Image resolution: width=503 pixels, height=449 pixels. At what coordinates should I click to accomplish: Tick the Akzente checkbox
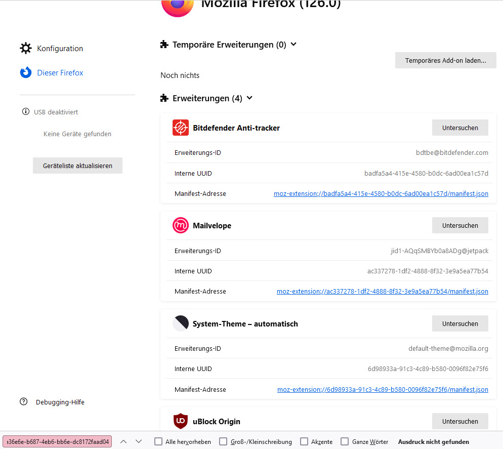pyautogui.click(x=304, y=441)
